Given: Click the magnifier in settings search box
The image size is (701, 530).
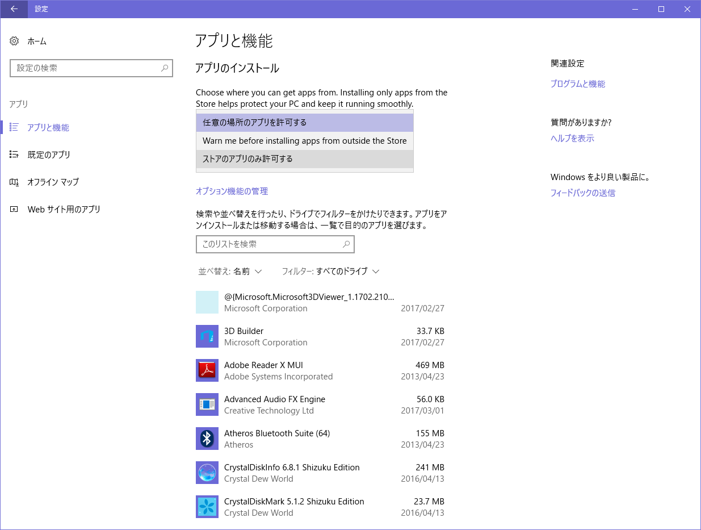Looking at the screenshot, I should click(164, 68).
